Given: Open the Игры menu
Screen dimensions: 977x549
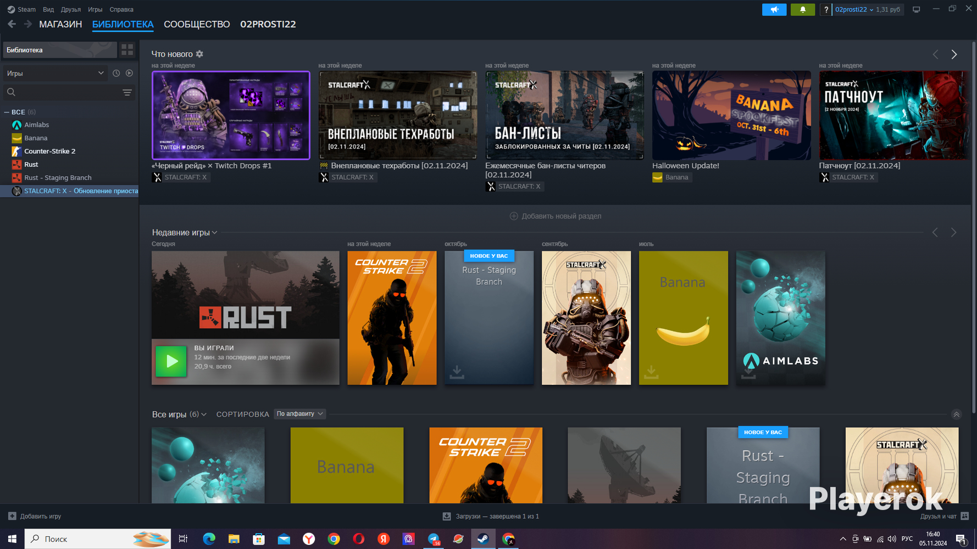Looking at the screenshot, I should pyautogui.click(x=95, y=9).
